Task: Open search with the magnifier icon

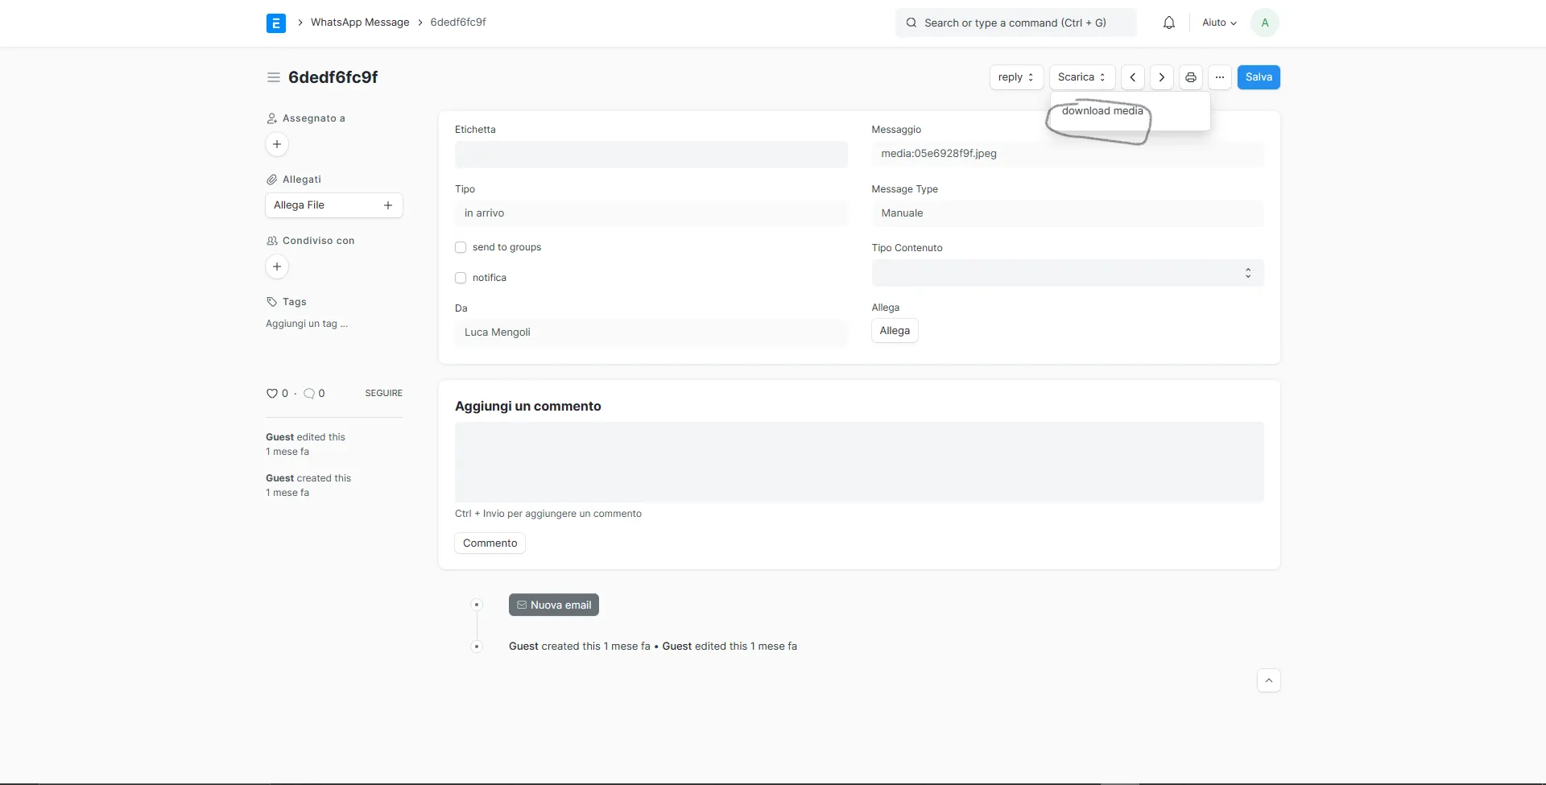Action: pos(911,23)
